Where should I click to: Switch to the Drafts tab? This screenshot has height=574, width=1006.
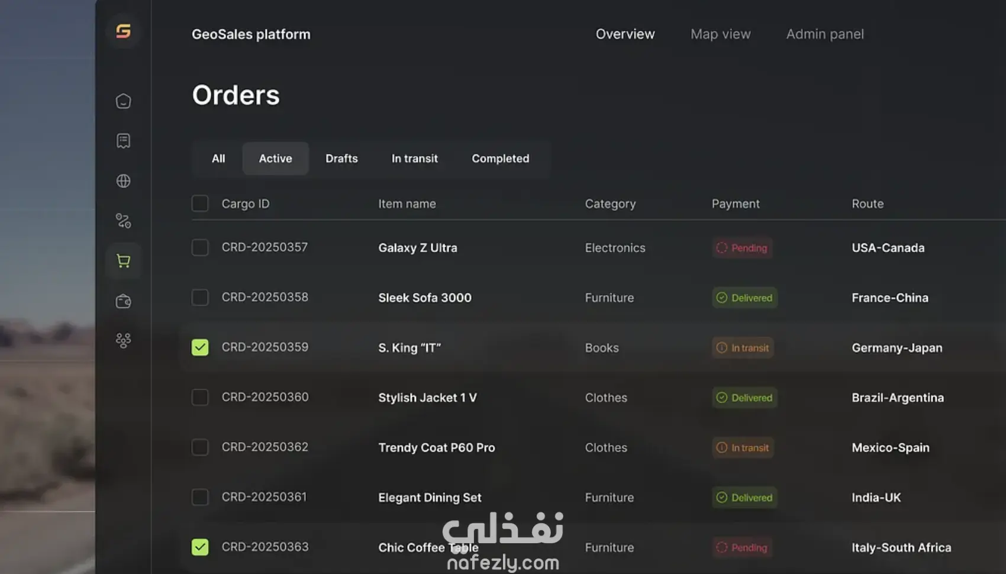coord(341,159)
